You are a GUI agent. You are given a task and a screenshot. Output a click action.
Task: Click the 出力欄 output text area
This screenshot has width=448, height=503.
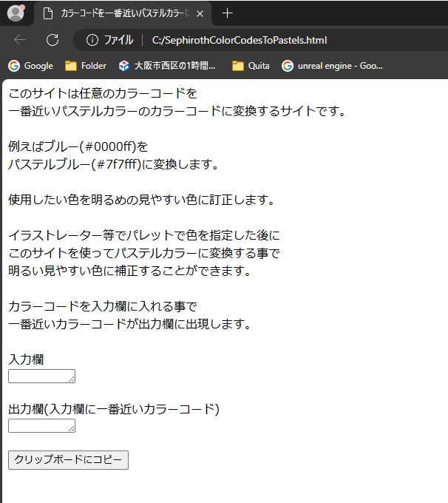pos(41,425)
